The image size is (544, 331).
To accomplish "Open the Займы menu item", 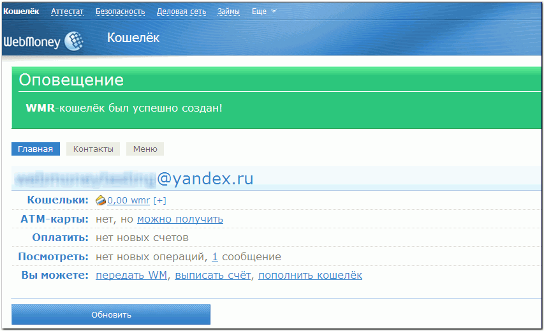I will click(228, 11).
